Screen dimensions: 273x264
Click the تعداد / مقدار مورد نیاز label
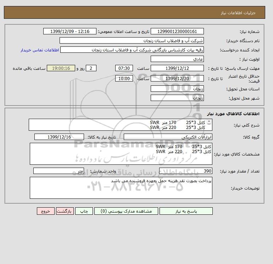point(240,171)
